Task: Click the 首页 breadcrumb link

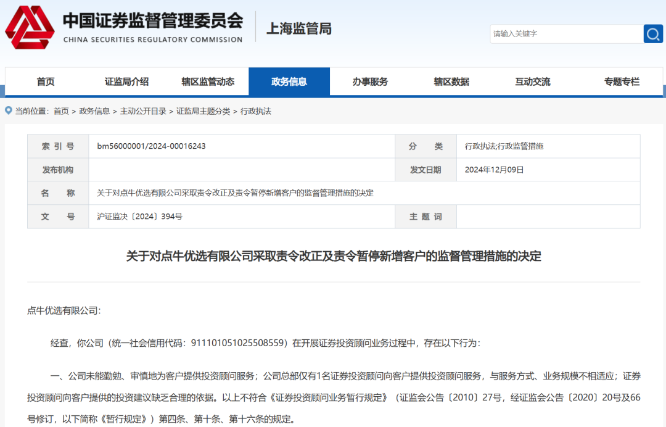Action: pos(61,111)
